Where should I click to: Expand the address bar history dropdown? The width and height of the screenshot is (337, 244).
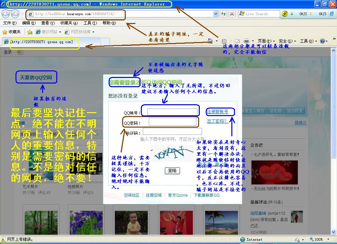click(216, 14)
